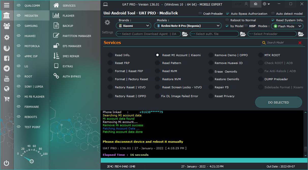Expand the Brands dropdown showing Xiaomi
Screen dimensions: 308x170
pos(134,26)
